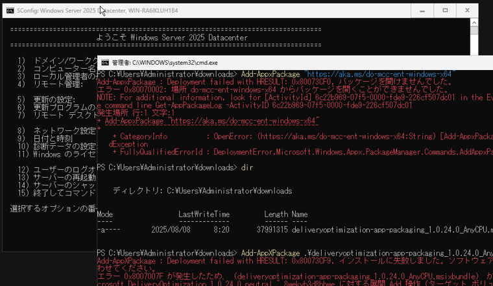This screenshot has width=493, height=286.
Task: Click the わせてください line
Action: (x=126, y=268)
